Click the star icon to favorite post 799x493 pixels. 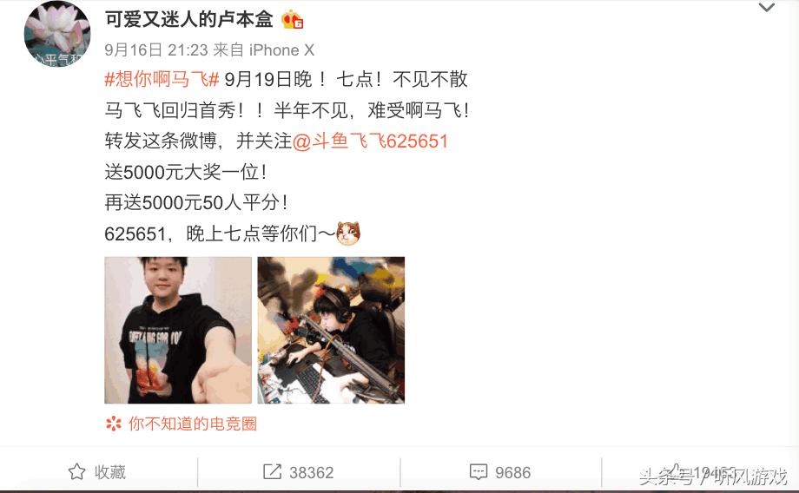click(x=77, y=471)
